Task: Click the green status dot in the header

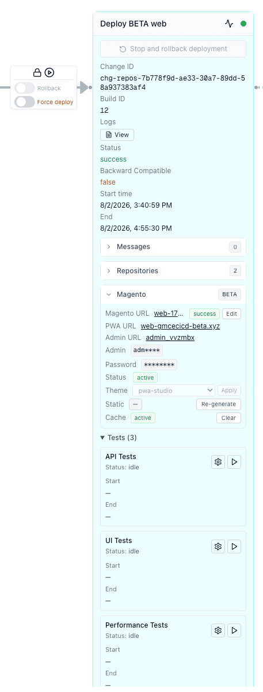Action: (x=243, y=24)
